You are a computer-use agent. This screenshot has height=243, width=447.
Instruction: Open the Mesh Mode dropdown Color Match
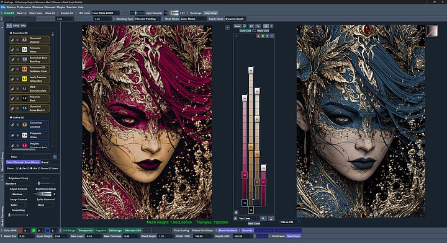point(193,19)
